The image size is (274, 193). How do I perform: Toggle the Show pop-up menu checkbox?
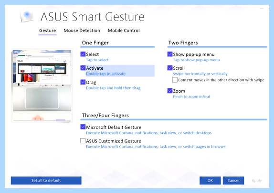tap(170, 54)
